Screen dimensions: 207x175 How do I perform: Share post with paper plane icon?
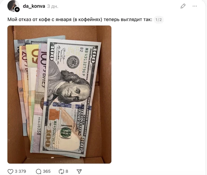pos(79,171)
